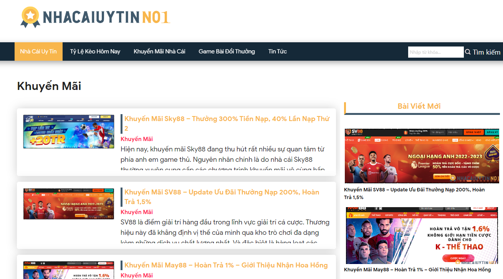Open sidebar SV88 Ngoại Hạng Anh banner
This screenshot has width=503, height=279.
pos(422,156)
